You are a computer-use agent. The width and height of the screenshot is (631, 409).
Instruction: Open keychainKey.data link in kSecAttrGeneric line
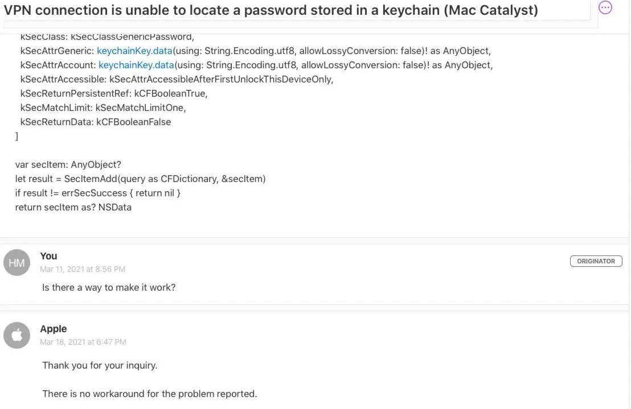click(134, 51)
